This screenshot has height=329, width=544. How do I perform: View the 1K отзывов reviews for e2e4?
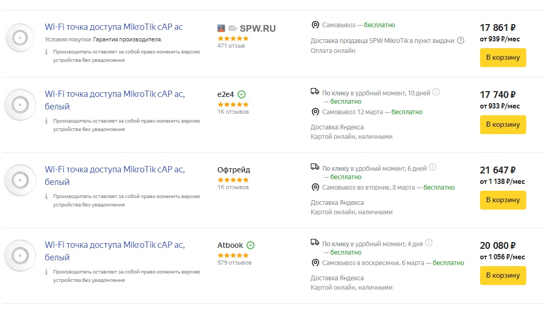click(x=233, y=112)
